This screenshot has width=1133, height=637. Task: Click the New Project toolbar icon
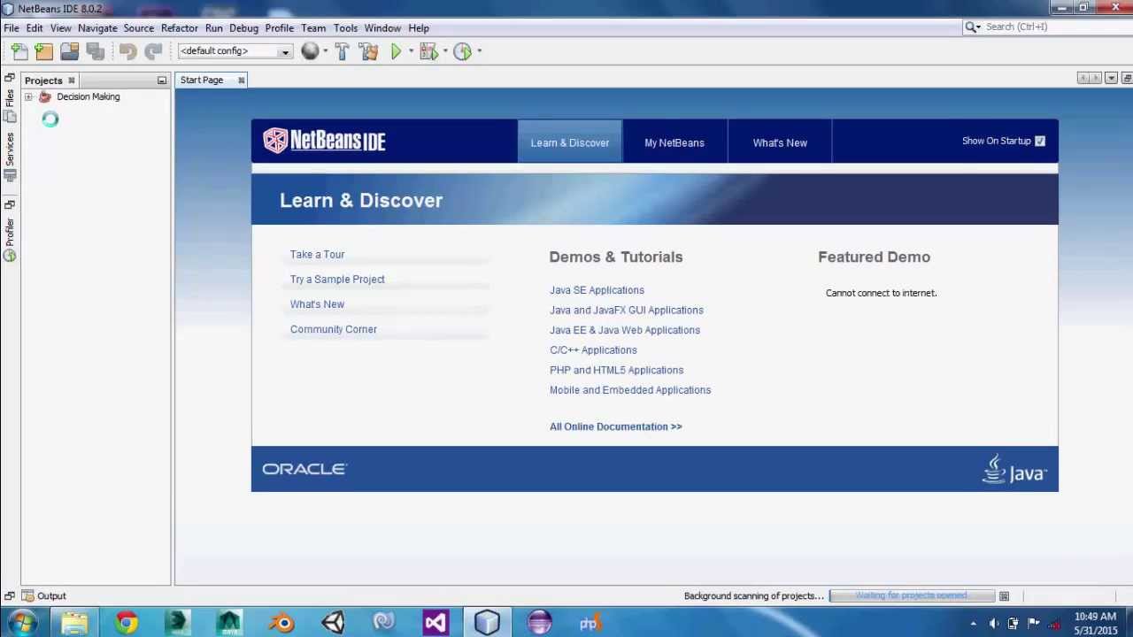[44, 51]
